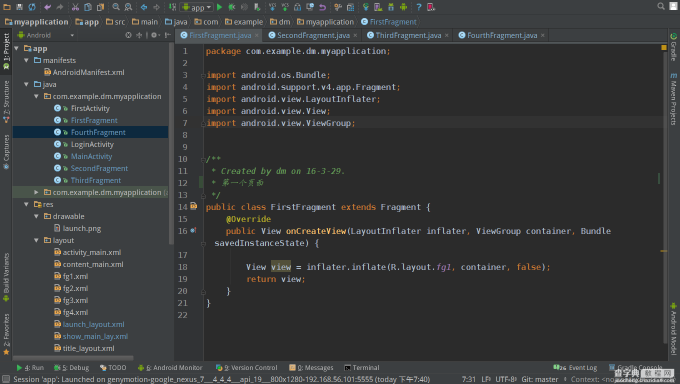Open the 9: Version Control tab
Screen dimensions: 680x384
click(246, 367)
